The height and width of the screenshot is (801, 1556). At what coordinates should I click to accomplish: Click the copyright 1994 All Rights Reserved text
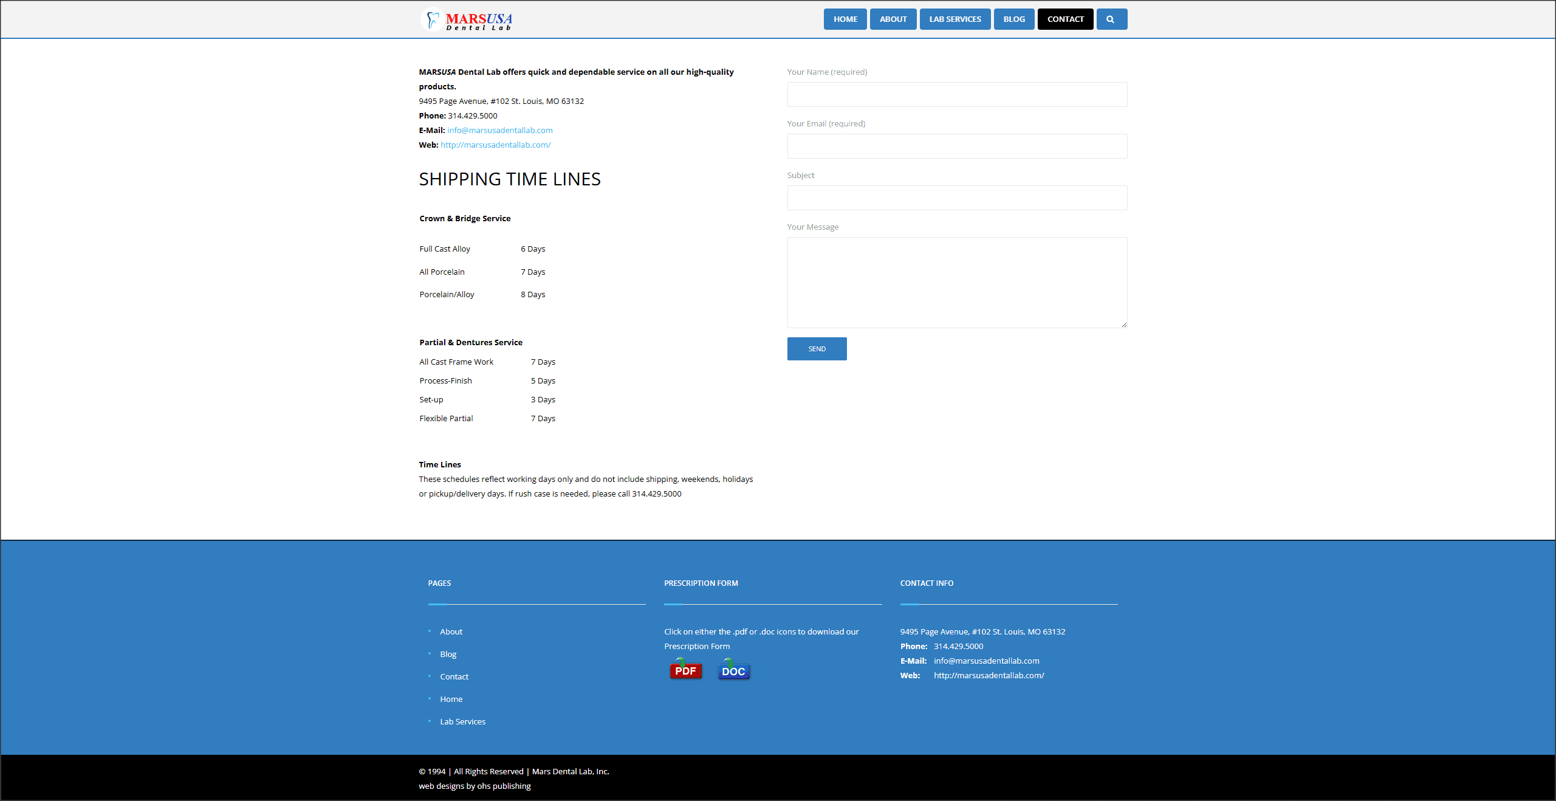[514, 772]
